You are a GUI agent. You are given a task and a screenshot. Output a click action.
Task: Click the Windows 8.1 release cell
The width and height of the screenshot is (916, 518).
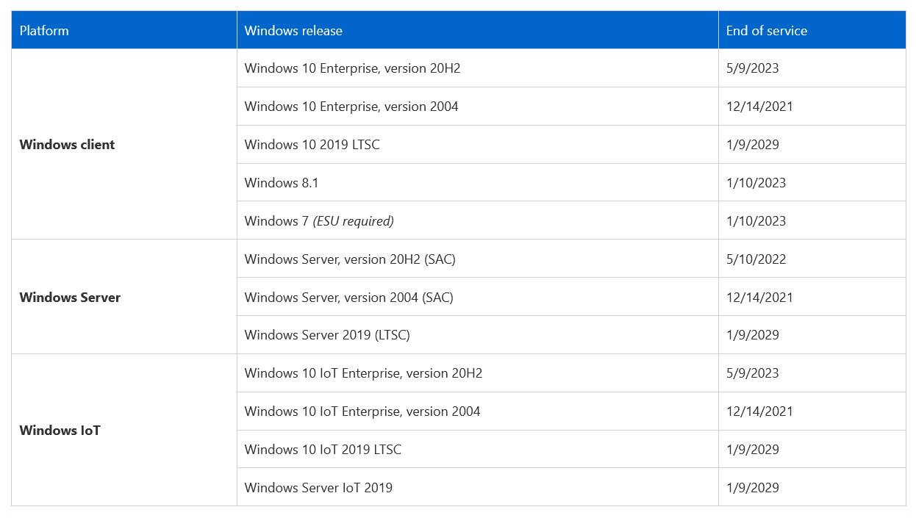point(477,183)
